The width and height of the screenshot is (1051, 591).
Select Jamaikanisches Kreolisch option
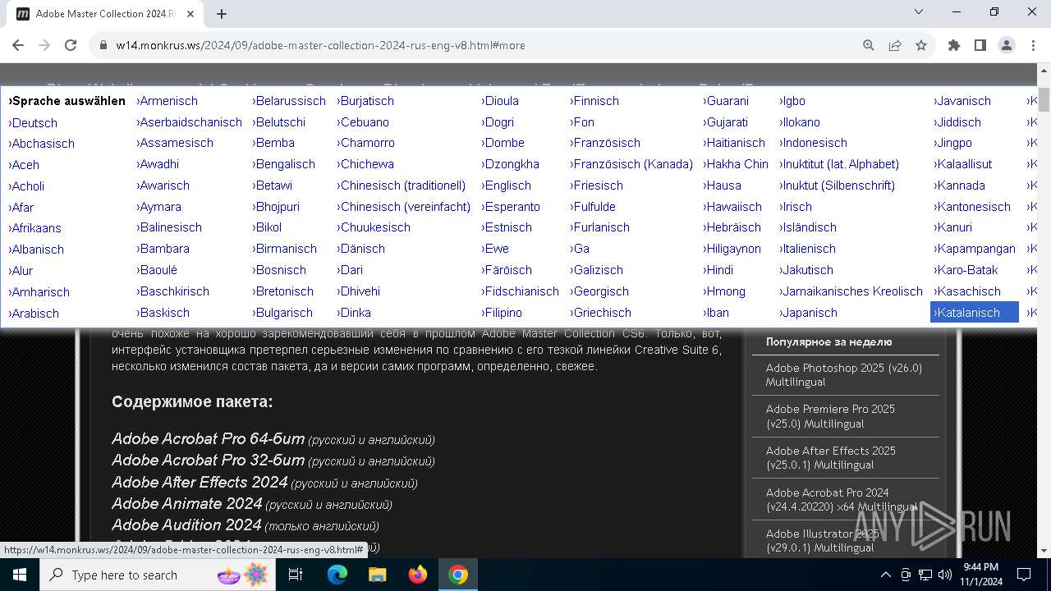[851, 291]
